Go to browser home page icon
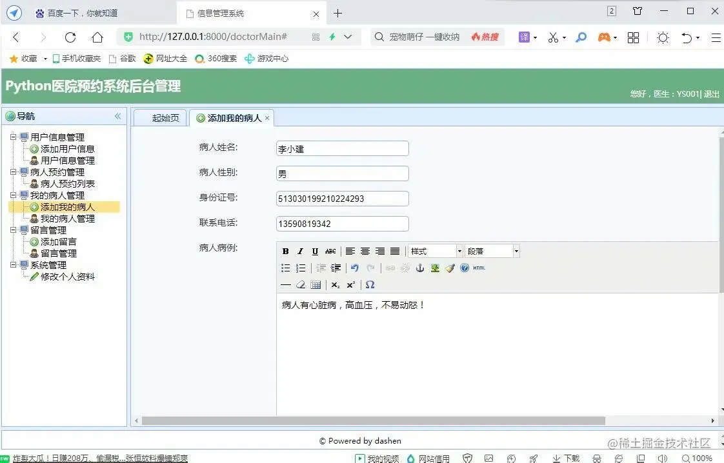 click(x=97, y=37)
